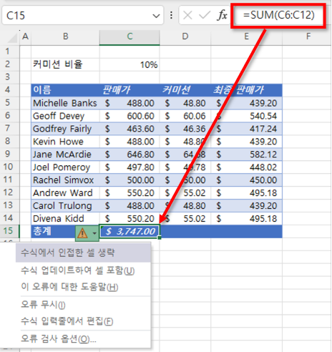Click the 'Michelle Banks' name cell
Screen dimensions: 332x352
tap(65, 103)
